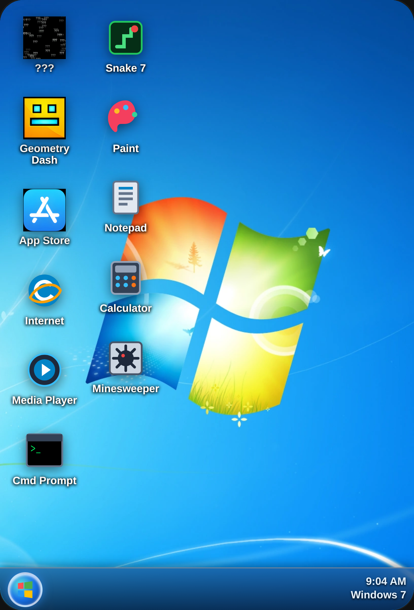Screen dimensions: 414x610
Task: Select the Internet text label
Action: (44, 321)
